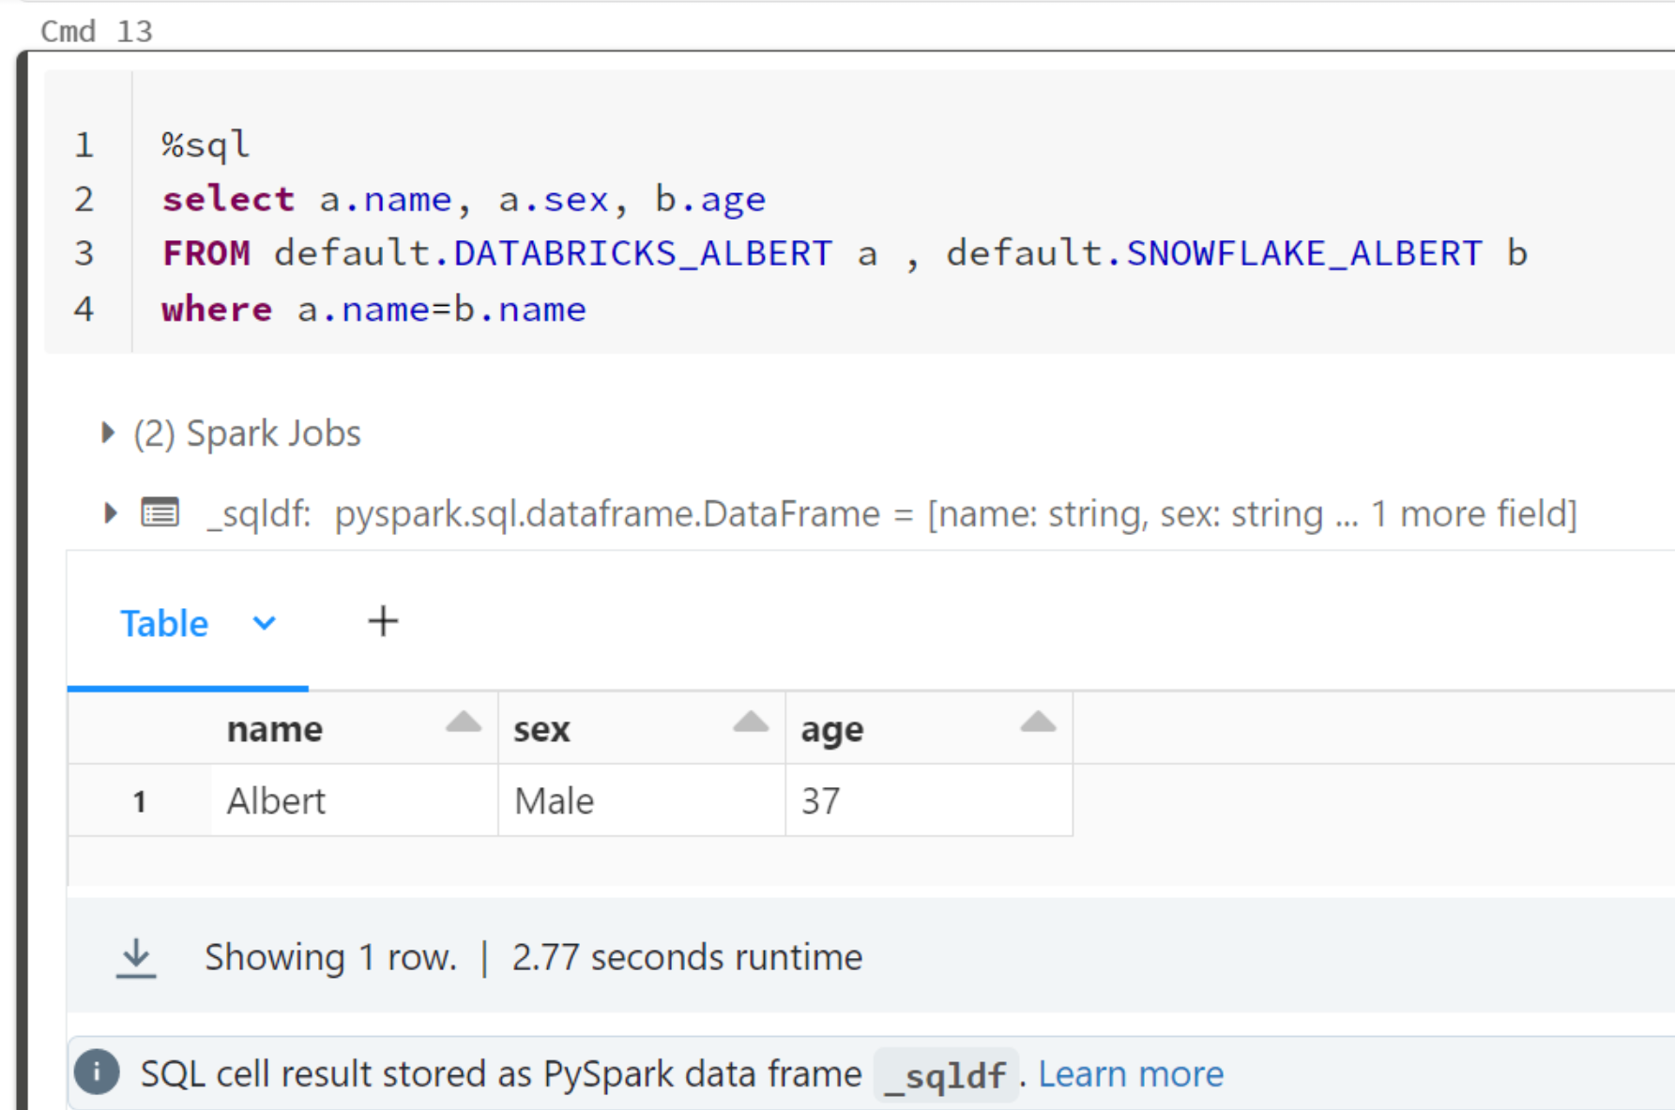The width and height of the screenshot is (1675, 1110).
Task: Click the _sqldf code badge
Action: 946,1075
